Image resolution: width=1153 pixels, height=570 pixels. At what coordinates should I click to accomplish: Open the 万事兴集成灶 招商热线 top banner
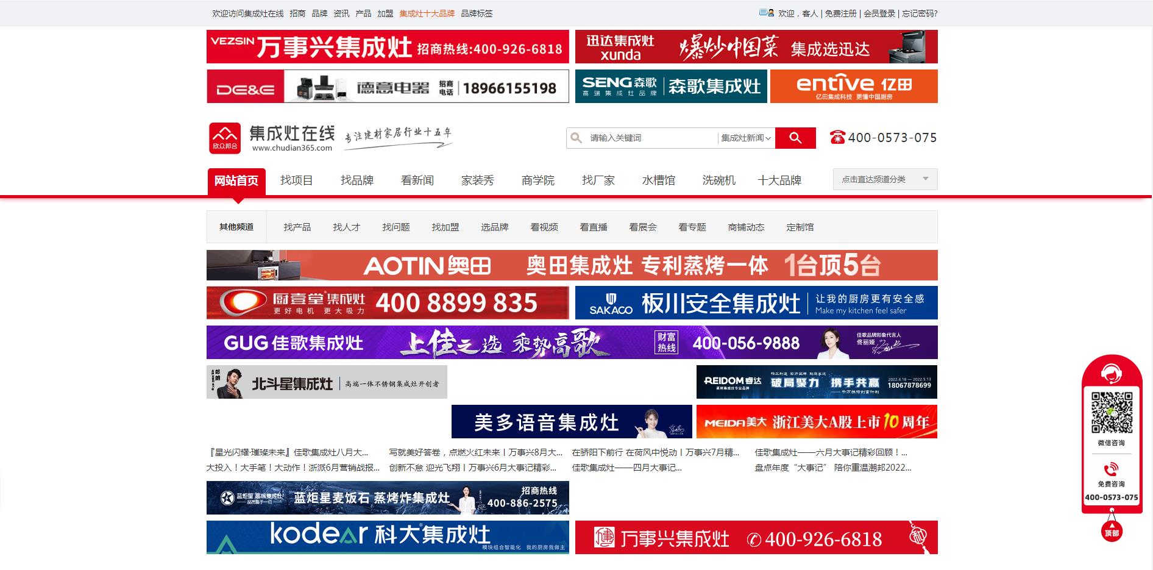[388, 46]
